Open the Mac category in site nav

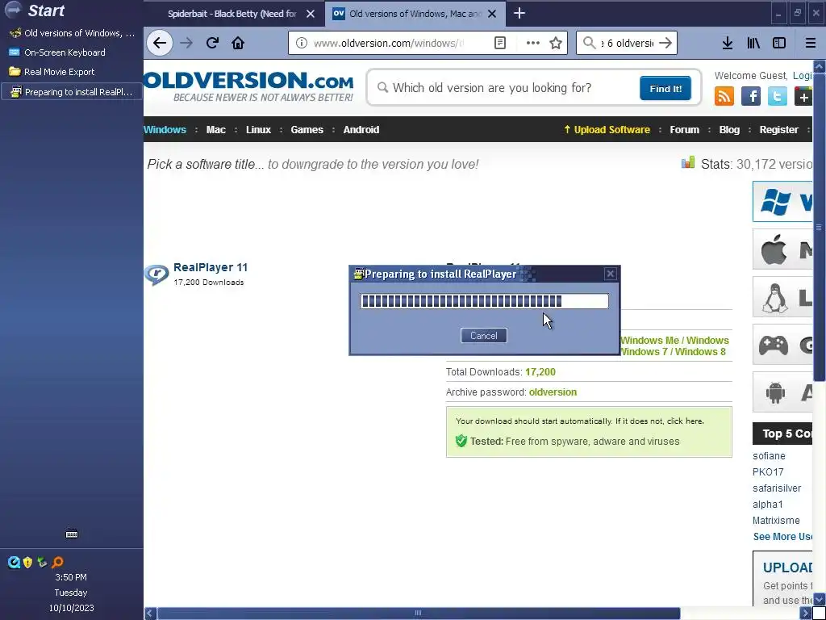click(216, 130)
